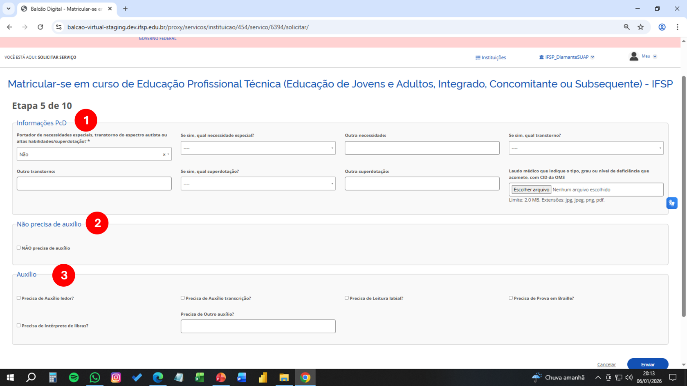Click inside the Outra necessidade text field
This screenshot has width=687, height=386.
(422, 148)
